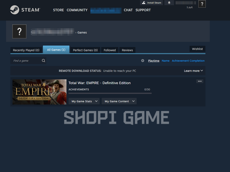This screenshot has width=230, height=172.
Task: Open the COMMUNITY menu
Action: [x=77, y=10]
